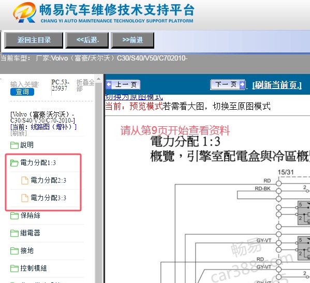The height and width of the screenshot is (283, 310).
Task: Click the open folder icon for 電力分配1:3
Action: pos(14,163)
